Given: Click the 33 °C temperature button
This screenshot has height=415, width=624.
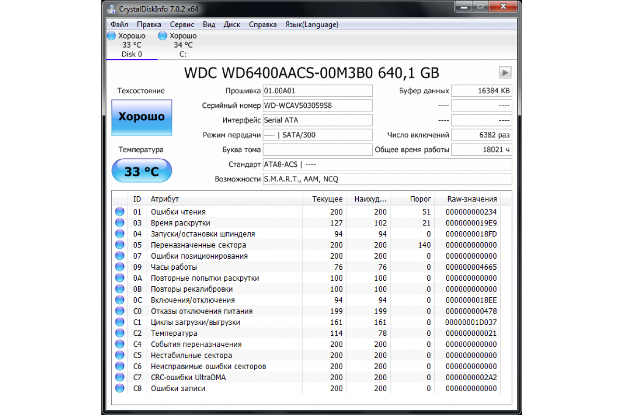Looking at the screenshot, I should (x=141, y=171).
